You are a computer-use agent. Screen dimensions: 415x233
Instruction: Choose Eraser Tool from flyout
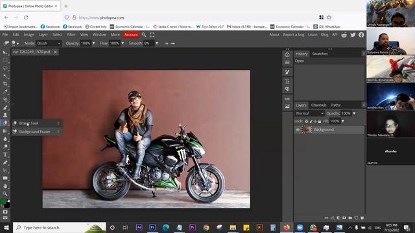(x=37, y=123)
